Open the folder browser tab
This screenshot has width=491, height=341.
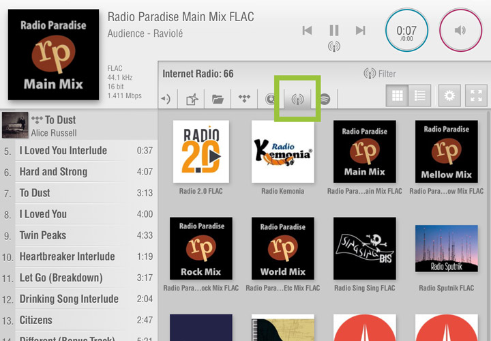coord(218,99)
